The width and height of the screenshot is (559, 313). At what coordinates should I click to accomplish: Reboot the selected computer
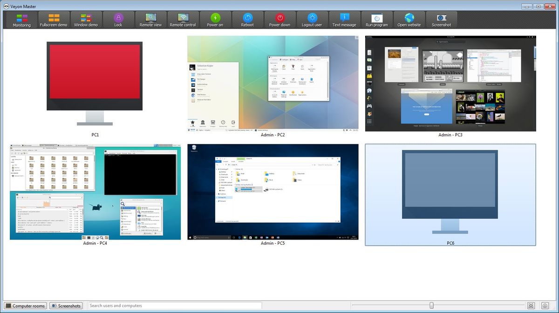(x=247, y=20)
